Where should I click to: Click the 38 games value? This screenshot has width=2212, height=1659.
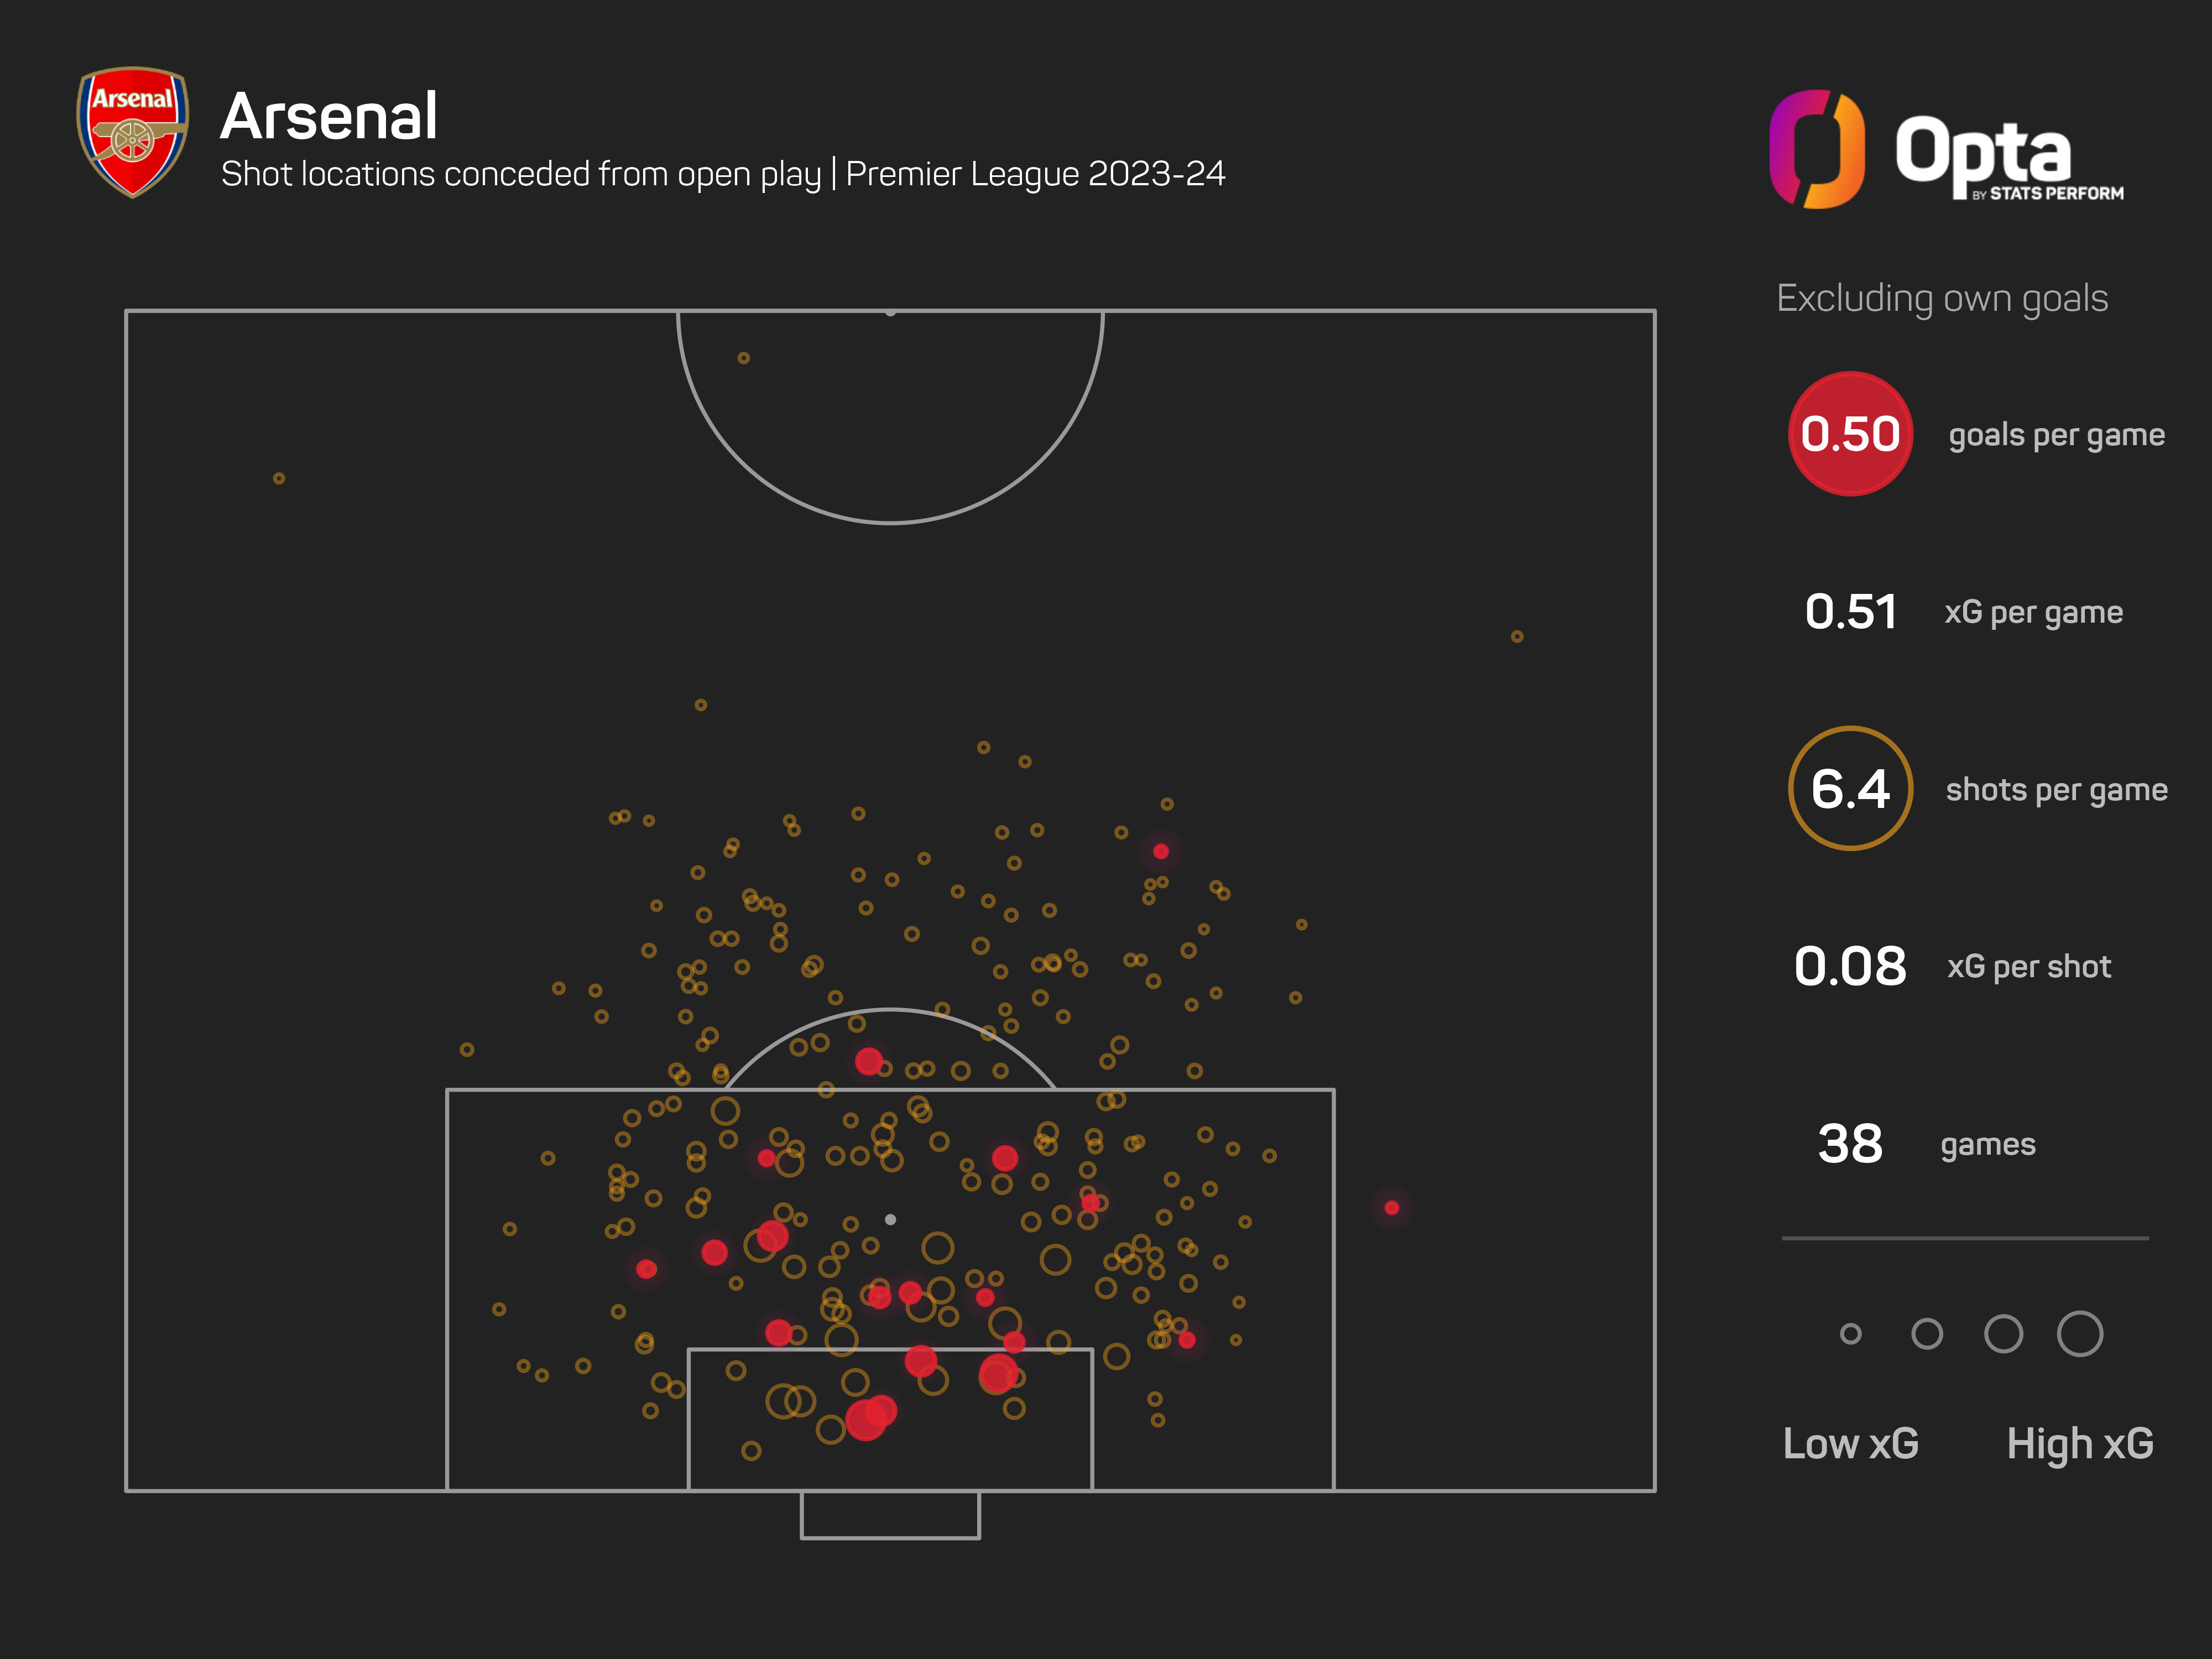(x=1850, y=1143)
